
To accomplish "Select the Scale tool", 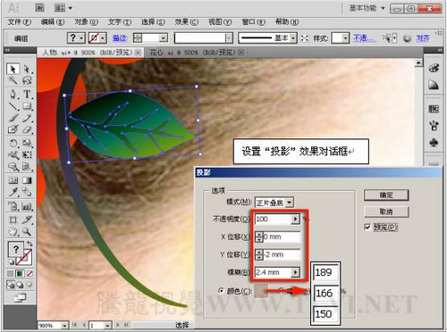I will point(27,144).
